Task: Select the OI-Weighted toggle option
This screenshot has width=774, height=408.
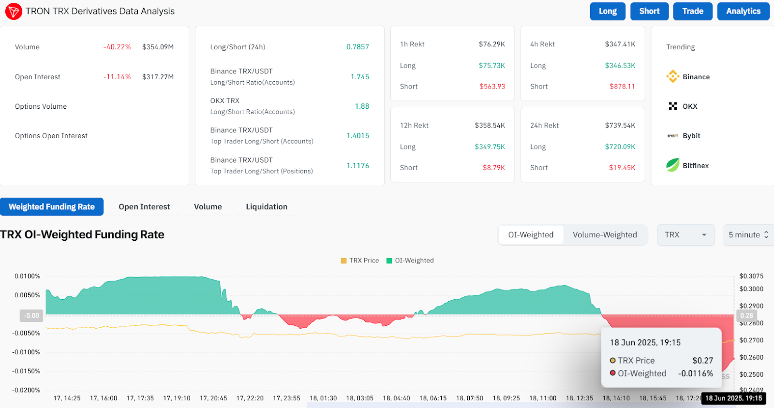Action: [531, 235]
